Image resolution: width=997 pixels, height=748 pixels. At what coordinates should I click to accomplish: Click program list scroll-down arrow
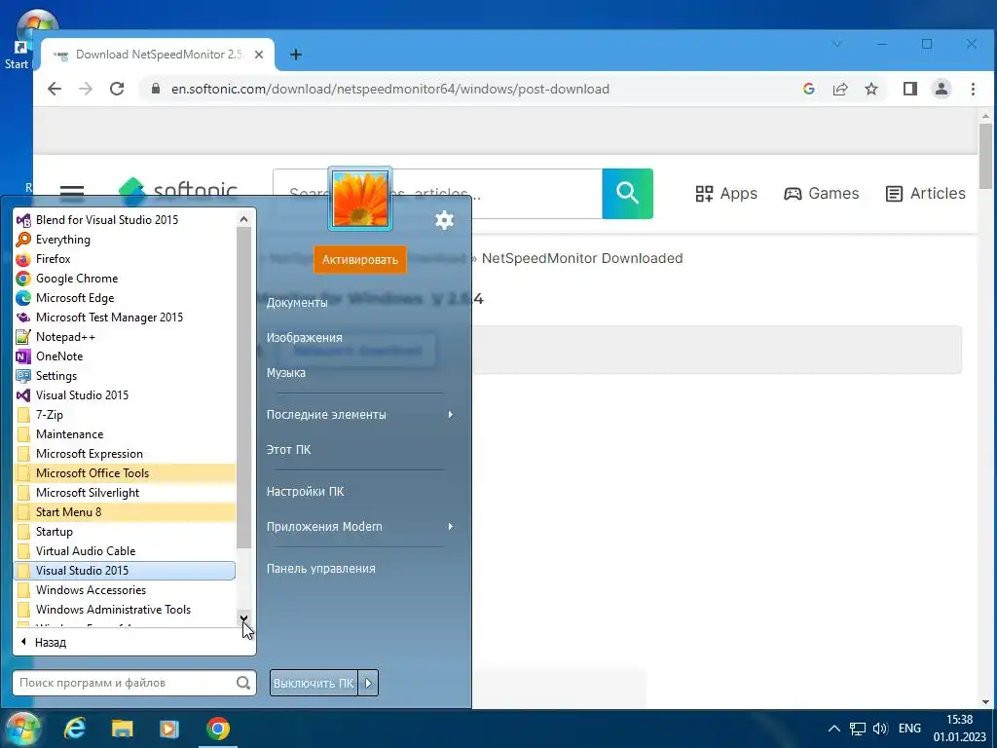pos(243,618)
